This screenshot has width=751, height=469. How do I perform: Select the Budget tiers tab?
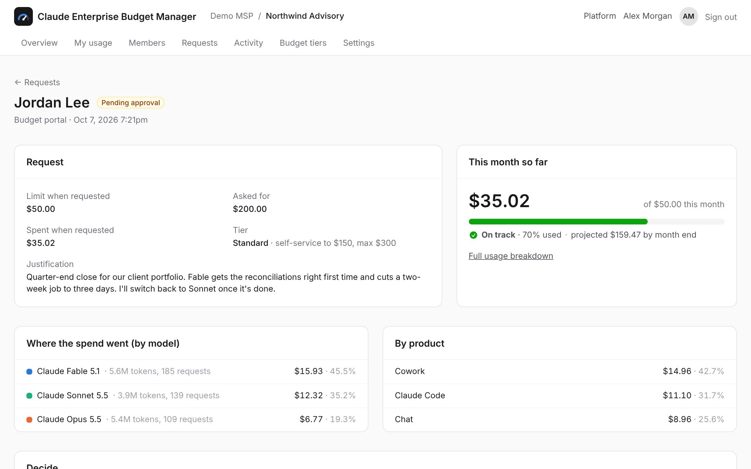(x=303, y=43)
